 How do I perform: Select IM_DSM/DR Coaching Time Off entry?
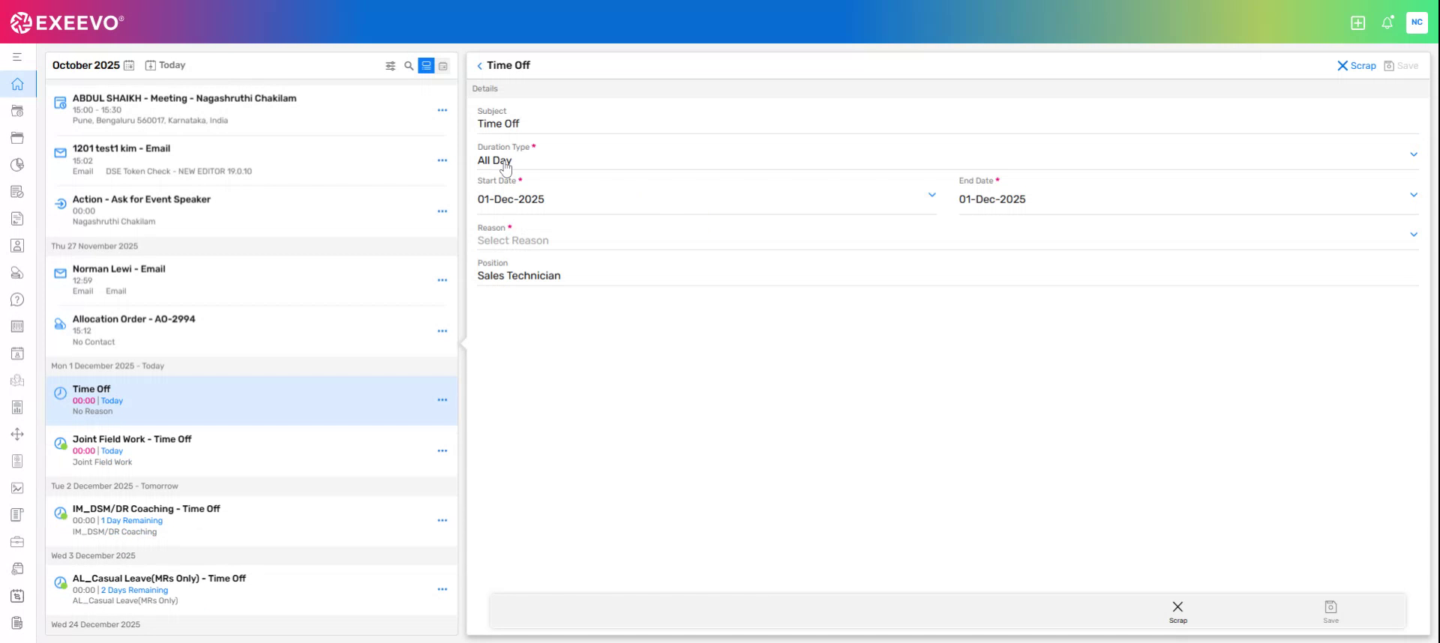[251, 520]
